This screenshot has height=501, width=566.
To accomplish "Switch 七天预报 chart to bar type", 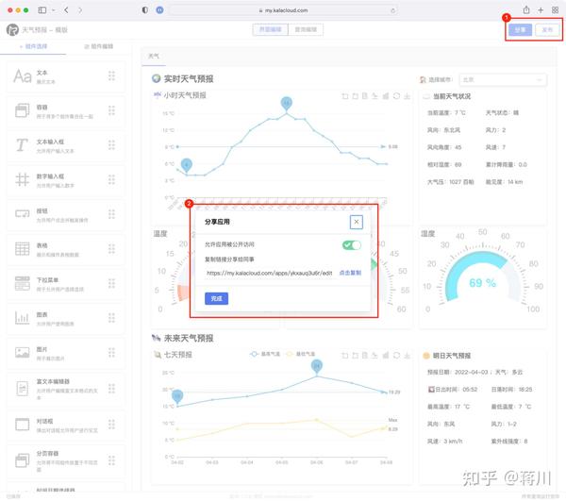I will point(386,356).
